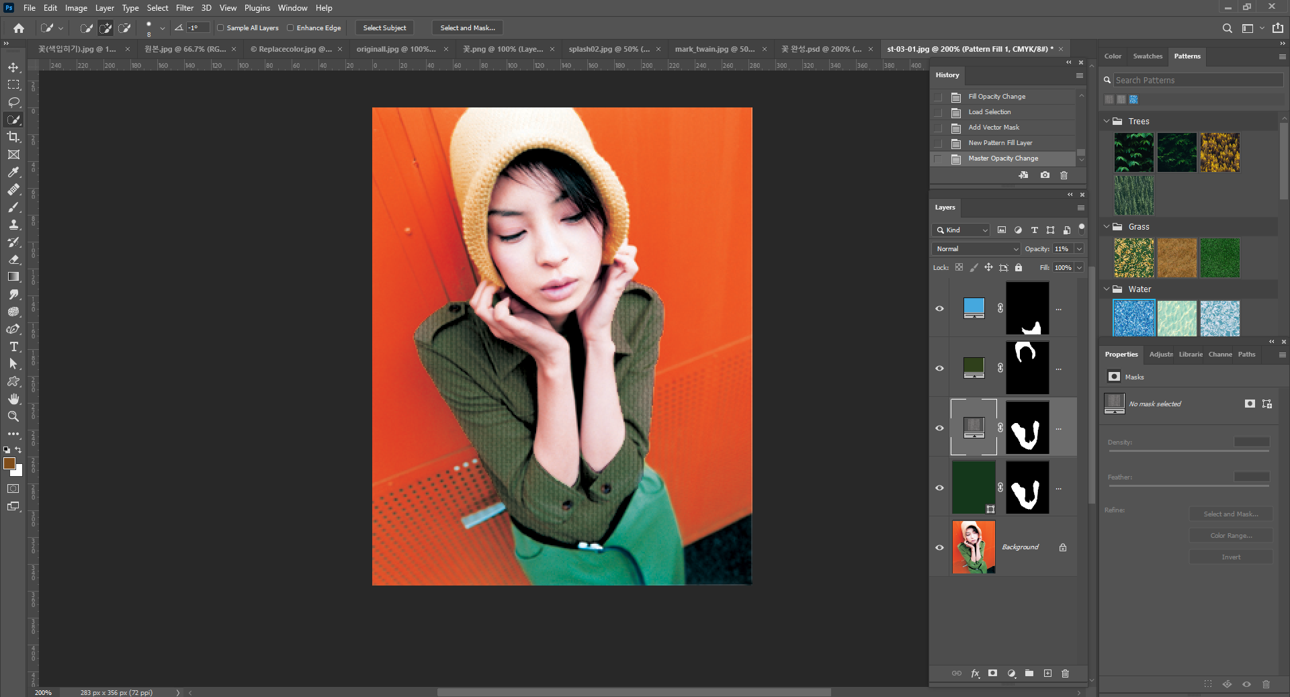Pick the Zoom tool in toolbar

coord(13,416)
